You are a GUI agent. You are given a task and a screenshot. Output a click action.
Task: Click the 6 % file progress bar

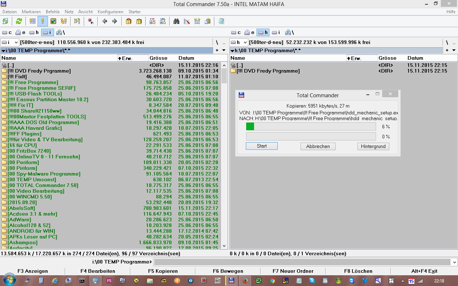pos(311,126)
